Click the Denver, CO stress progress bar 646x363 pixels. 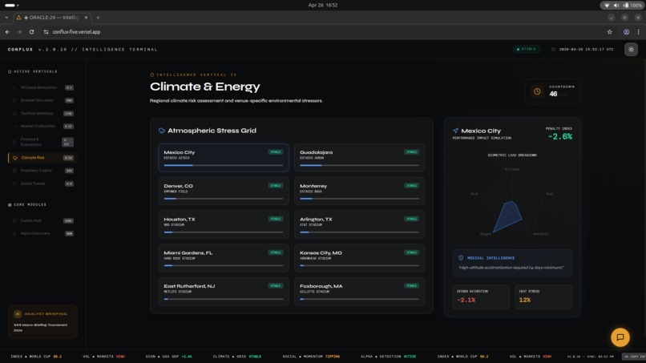click(x=224, y=199)
